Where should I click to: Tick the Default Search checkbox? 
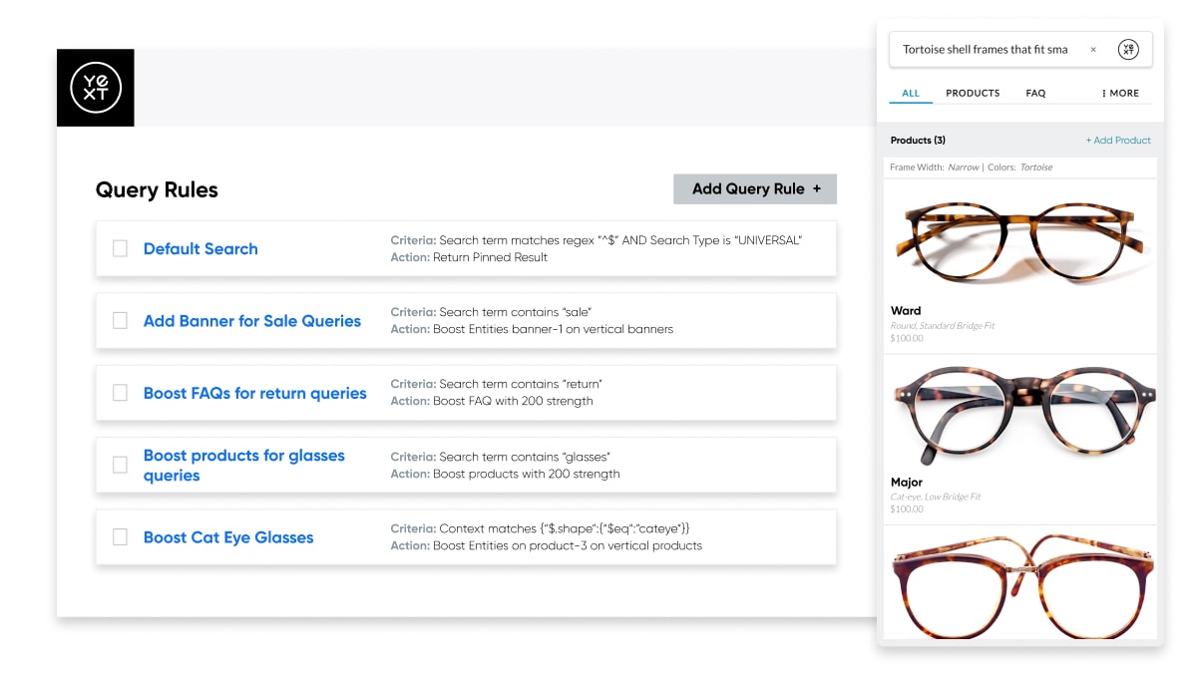[x=120, y=248]
